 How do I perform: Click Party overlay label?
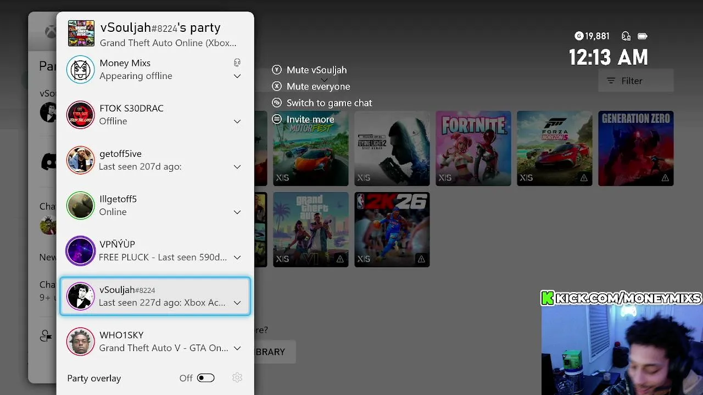coord(94,378)
